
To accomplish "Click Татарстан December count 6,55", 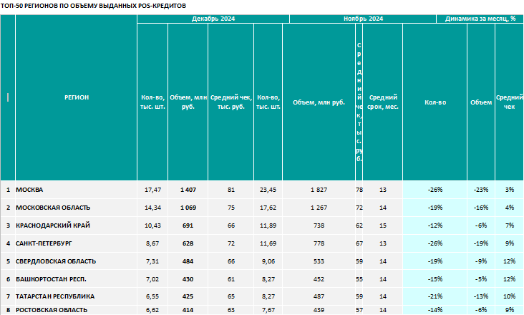I will (152, 296).
